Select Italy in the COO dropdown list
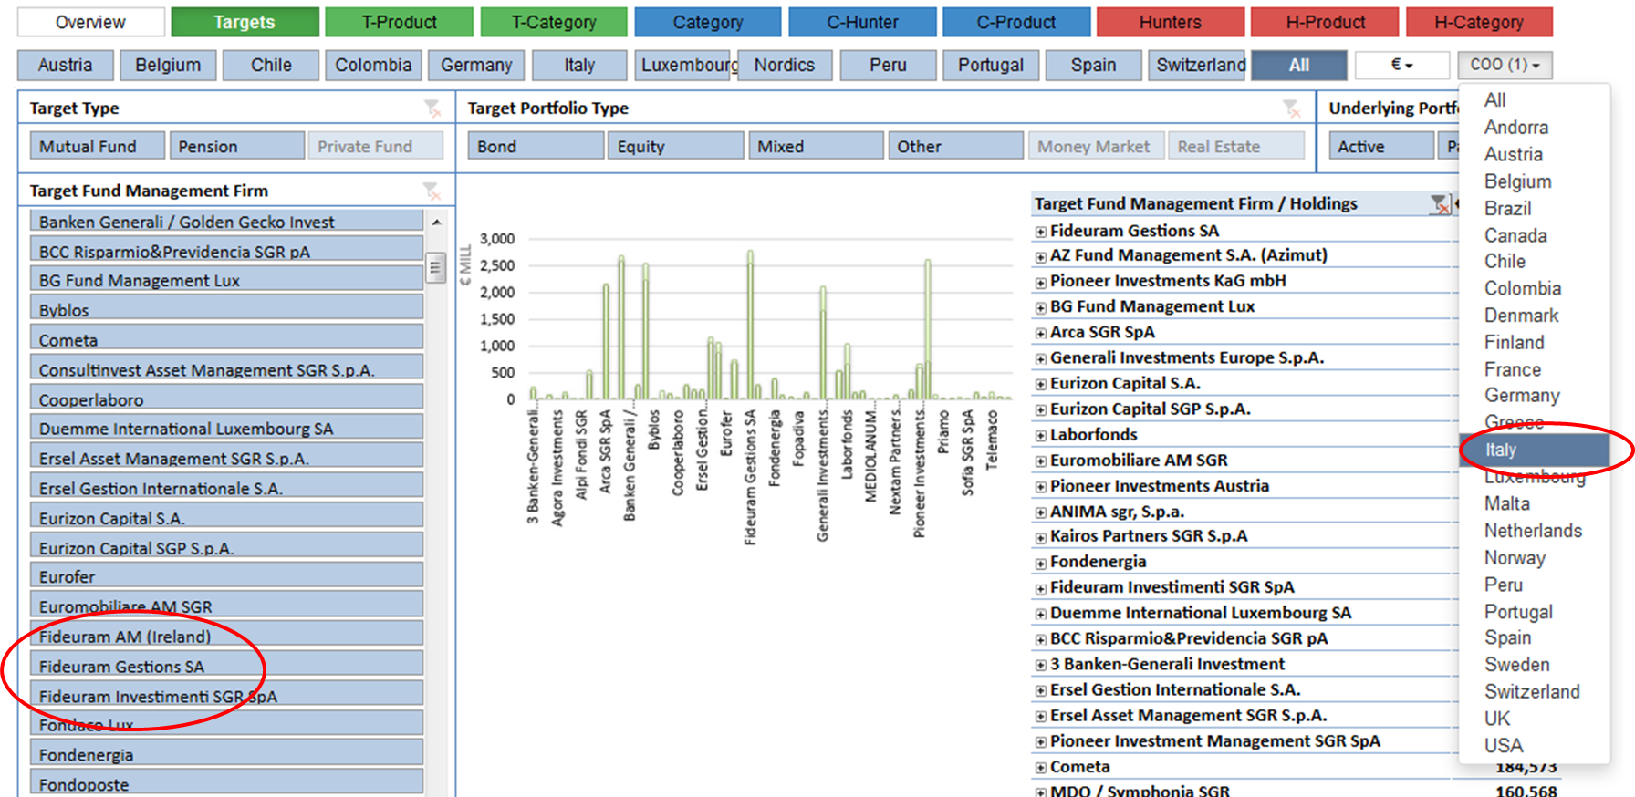 pos(1535,450)
